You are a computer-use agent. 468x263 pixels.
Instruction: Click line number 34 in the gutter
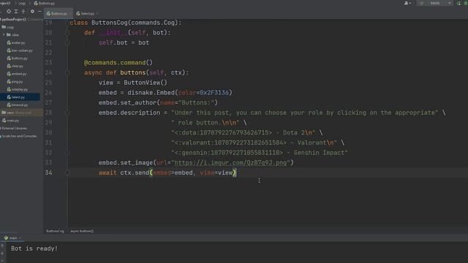48,172
